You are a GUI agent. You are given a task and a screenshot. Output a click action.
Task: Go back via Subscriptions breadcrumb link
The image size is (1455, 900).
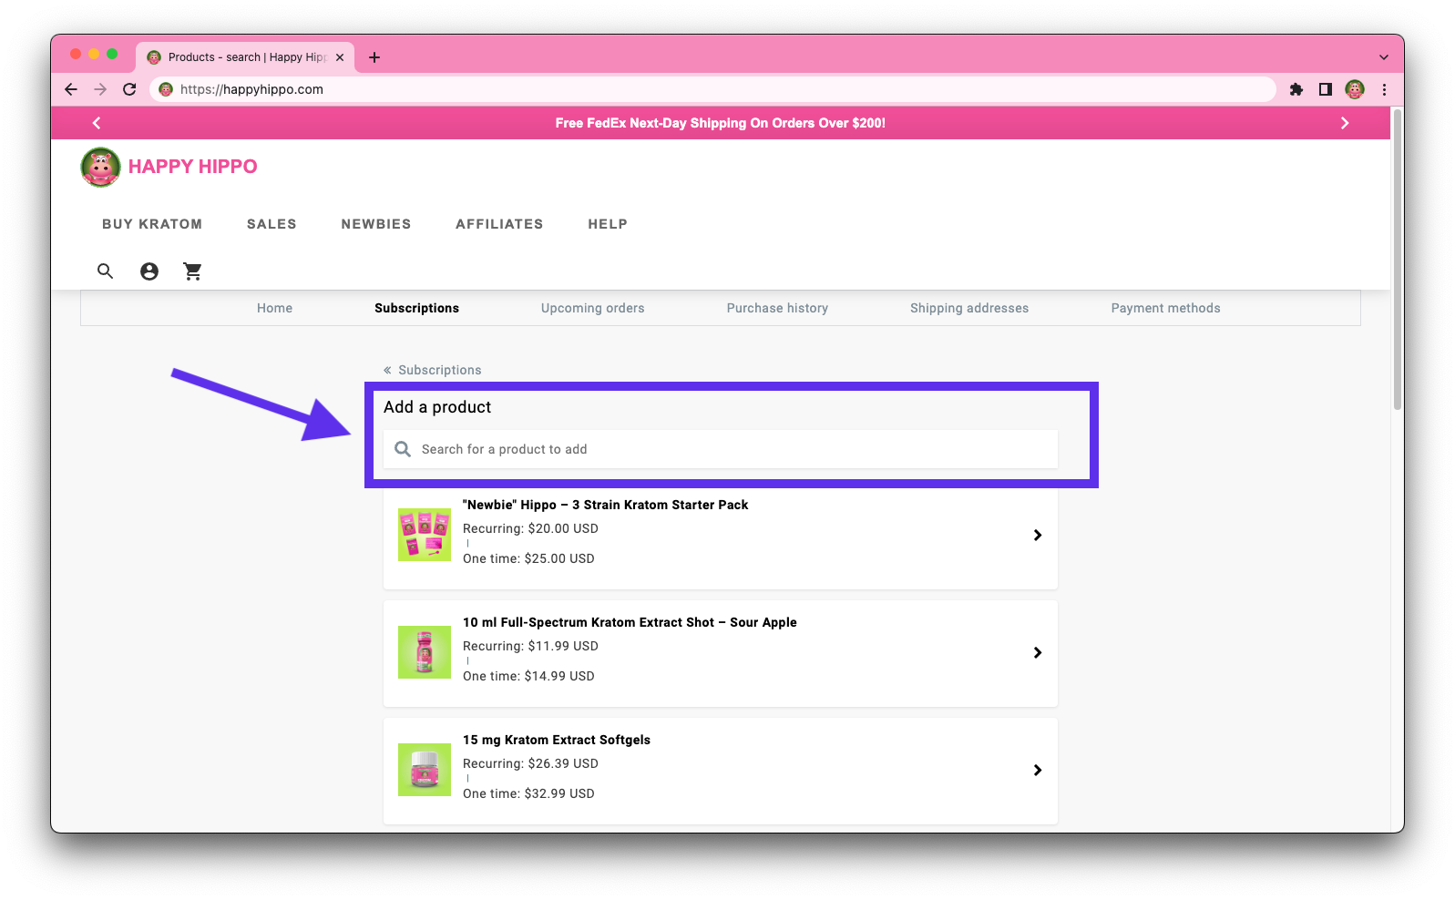click(x=433, y=370)
